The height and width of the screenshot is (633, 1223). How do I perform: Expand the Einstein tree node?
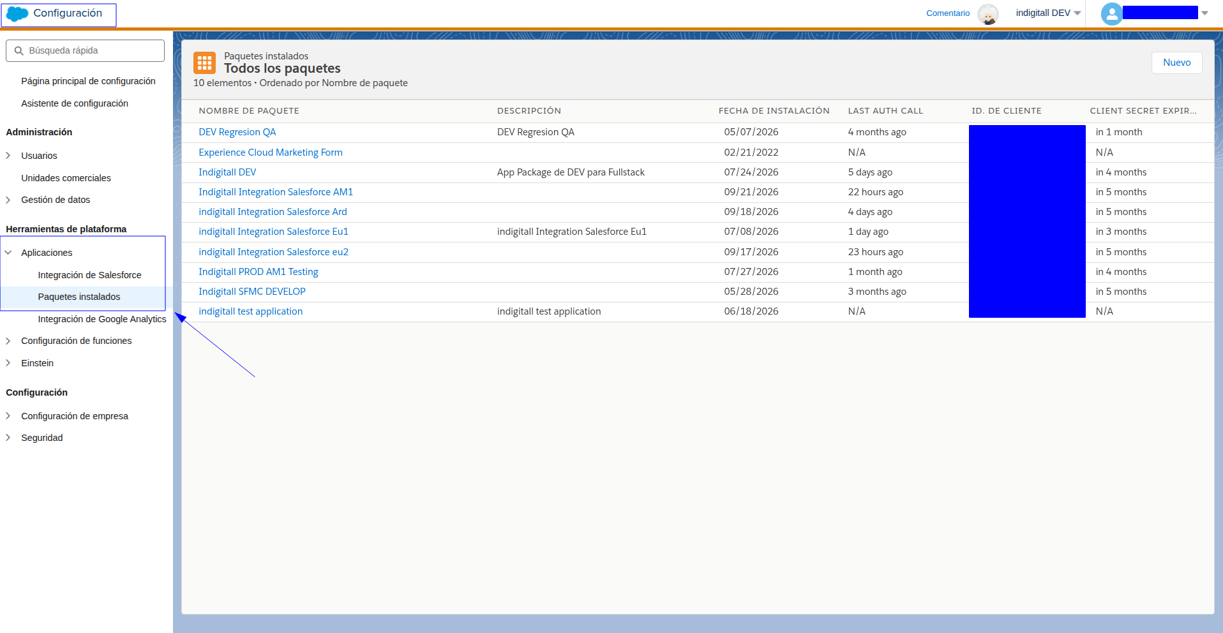(x=8, y=363)
